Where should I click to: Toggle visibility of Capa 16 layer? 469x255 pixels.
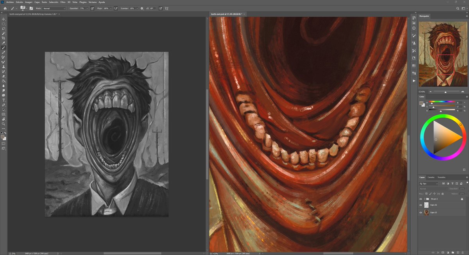click(x=421, y=205)
